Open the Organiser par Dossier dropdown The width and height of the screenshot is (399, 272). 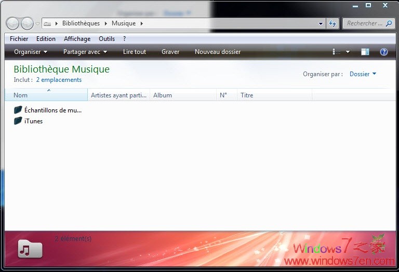pyautogui.click(x=363, y=74)
